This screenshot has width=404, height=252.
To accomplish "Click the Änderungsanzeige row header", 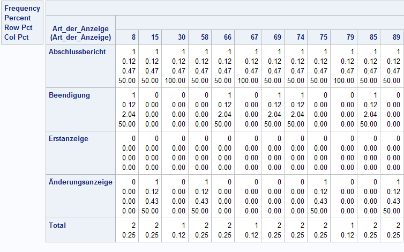I will 80,182.
